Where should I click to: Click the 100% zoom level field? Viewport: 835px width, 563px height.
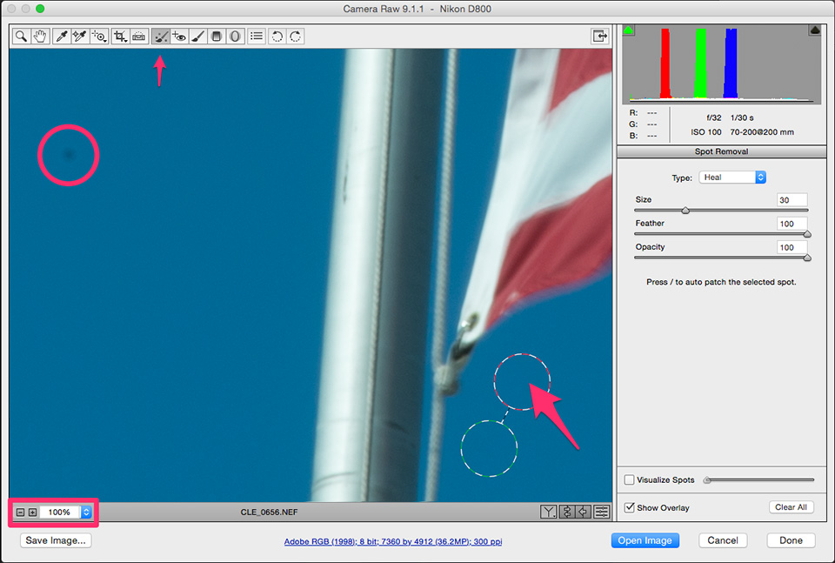60,513
